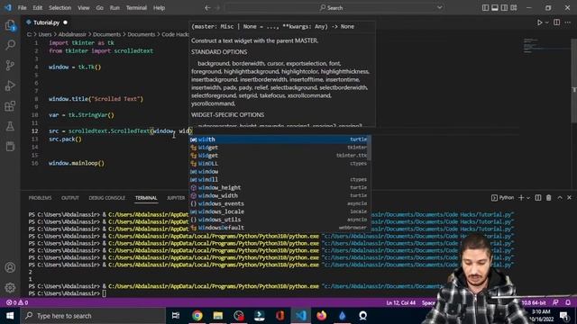Click Ln 12, Col 44 status item

point(400,302)
